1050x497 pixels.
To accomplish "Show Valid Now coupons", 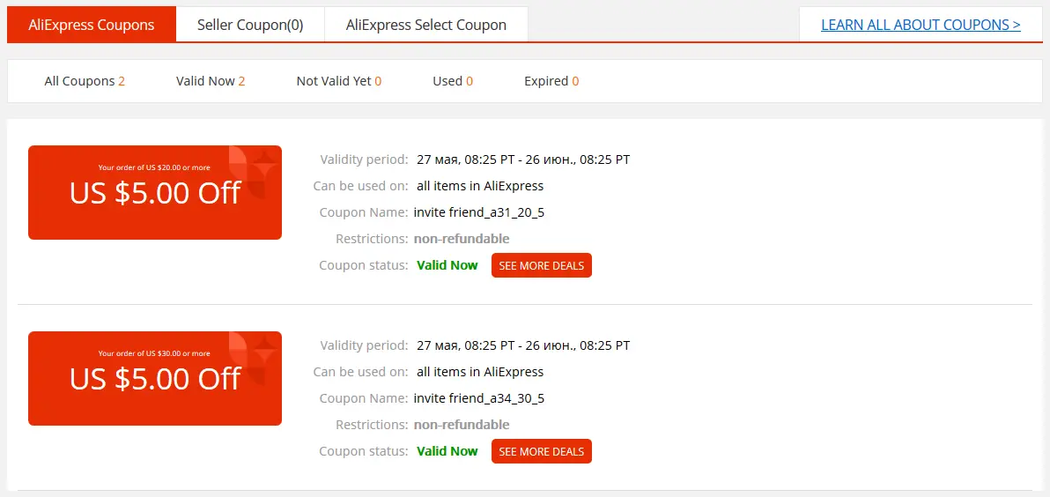I will (x=211, y=81).
